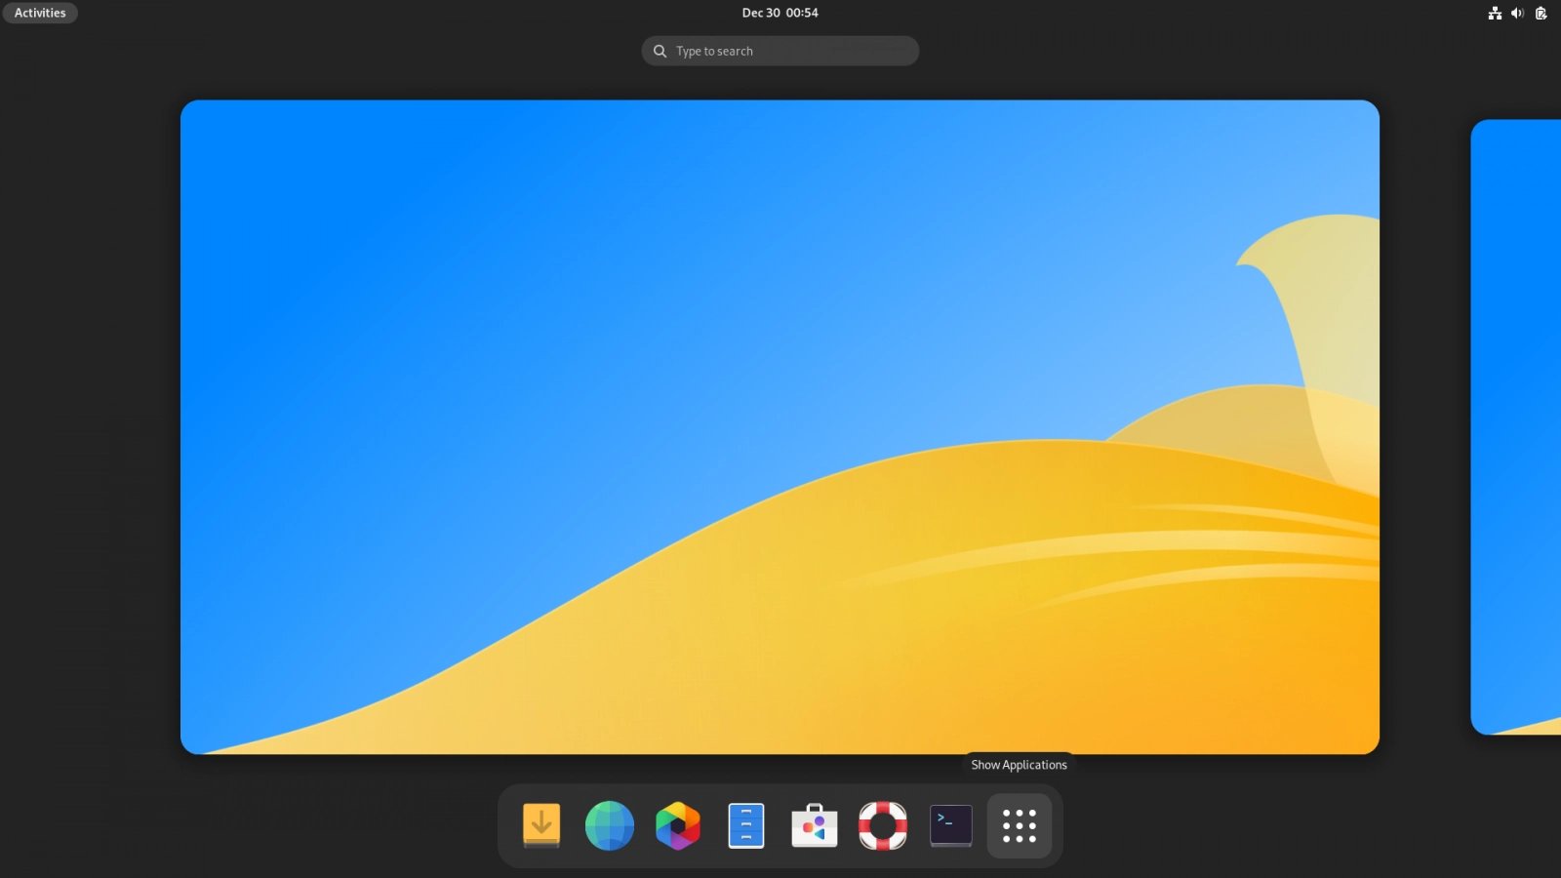The image size is (1561, 878).
Task: Launch the web browser globe icon
Action: 610,825
